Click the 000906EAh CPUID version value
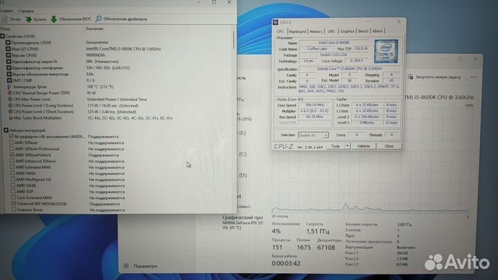This screenshot has width=498, height=280. pyautogui.click(x=95, y=55)
